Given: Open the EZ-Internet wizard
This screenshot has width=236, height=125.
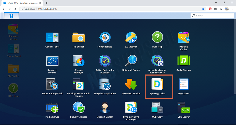Looking at the screenshot, I should tap(131, 40).
